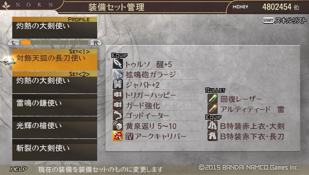Select the トゥルソ 醒+5 blade icon

[x=118, y=64]
